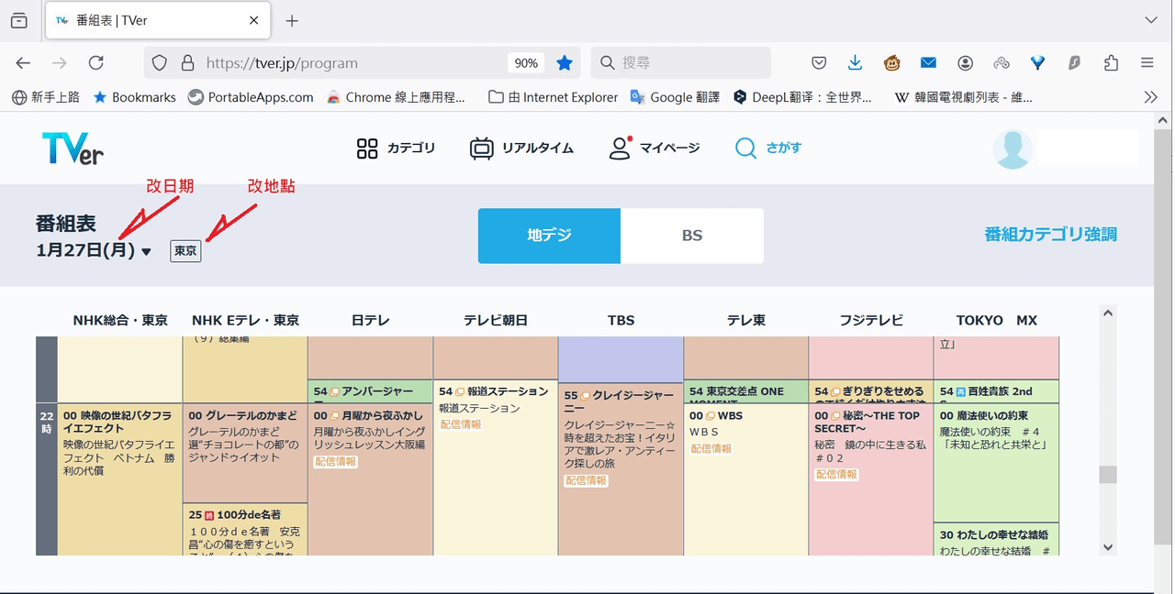Open the Bookmarks bookmark item
Screen dimensions: 1175x594
134,96
